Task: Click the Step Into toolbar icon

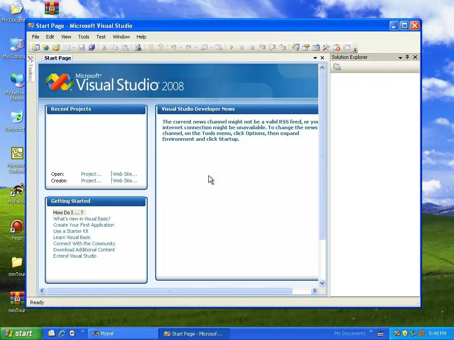Action: [262, 47]
